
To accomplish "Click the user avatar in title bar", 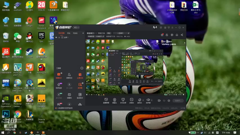I will coord(155,27).
